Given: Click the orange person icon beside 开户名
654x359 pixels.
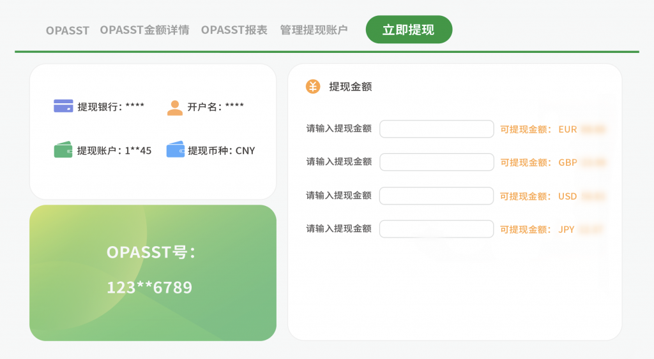Looking at the screenshot, I should (x=175, y=108).
